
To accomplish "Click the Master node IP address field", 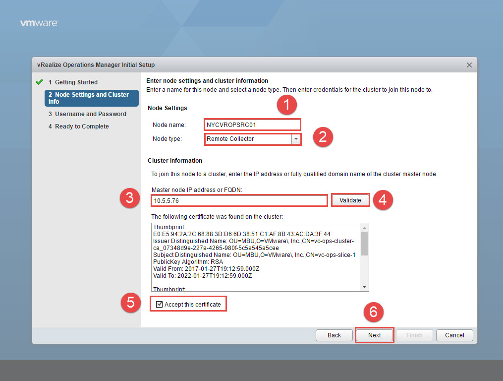I will point(239,200).
